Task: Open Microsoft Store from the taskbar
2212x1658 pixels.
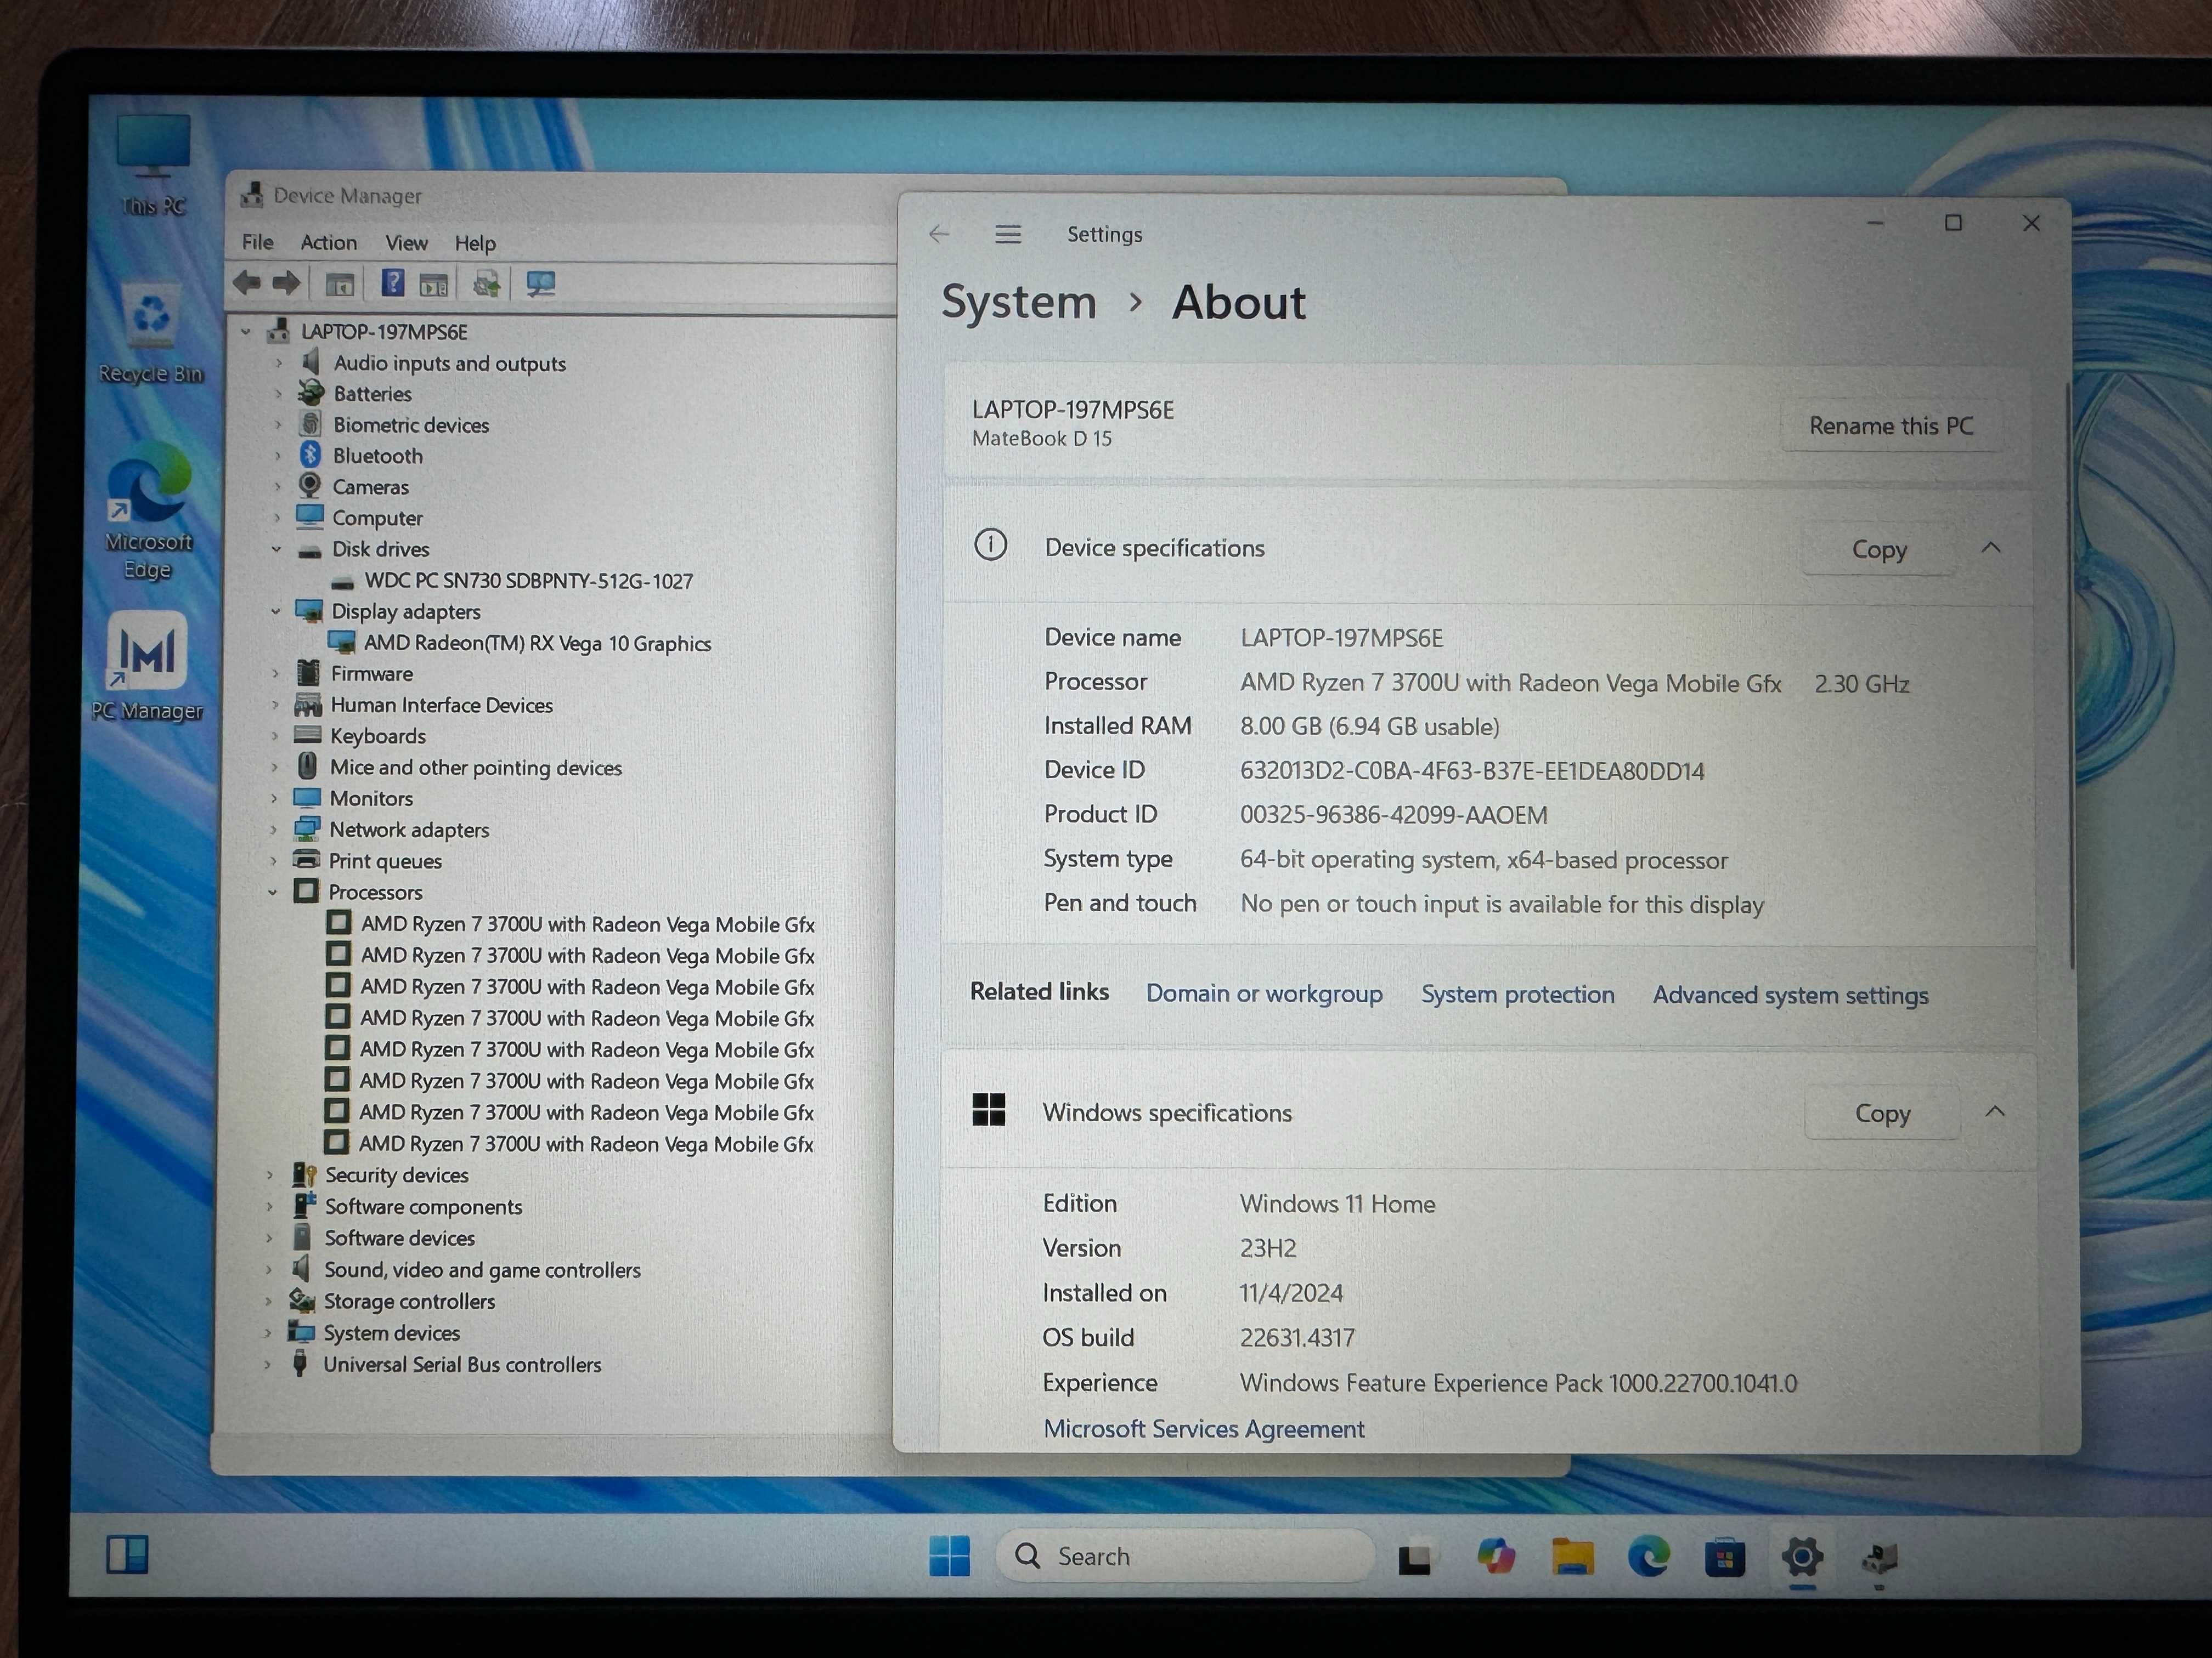Action: coord(1725,1557)
